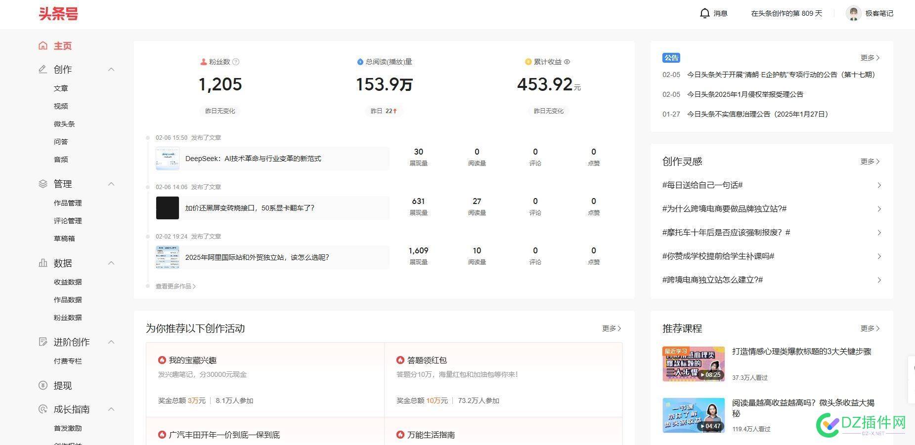This screenshot has width=915, height=445.
Task: Collapse the 创作 sidebar section chevron
Action: 111,70
